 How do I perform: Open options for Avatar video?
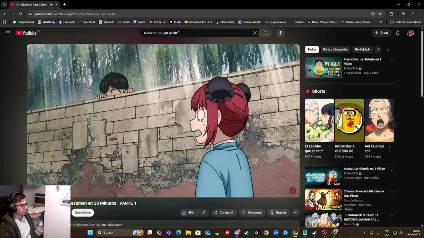392,169
